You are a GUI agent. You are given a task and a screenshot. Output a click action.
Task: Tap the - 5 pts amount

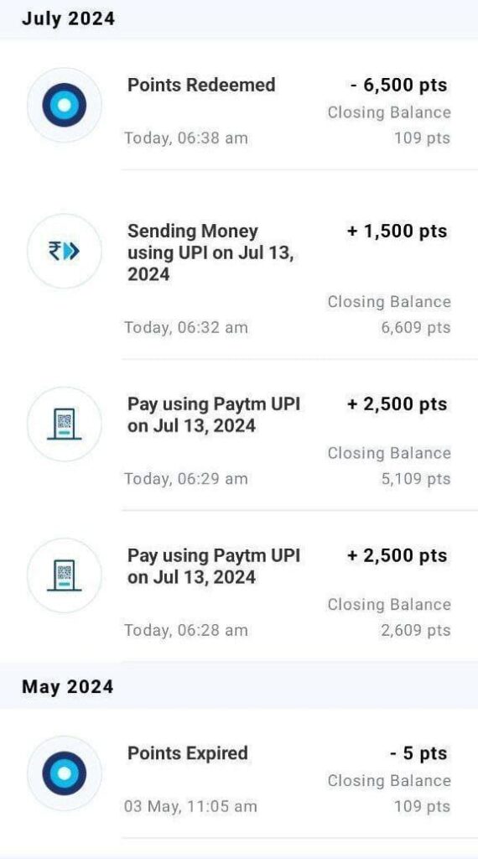418,753
